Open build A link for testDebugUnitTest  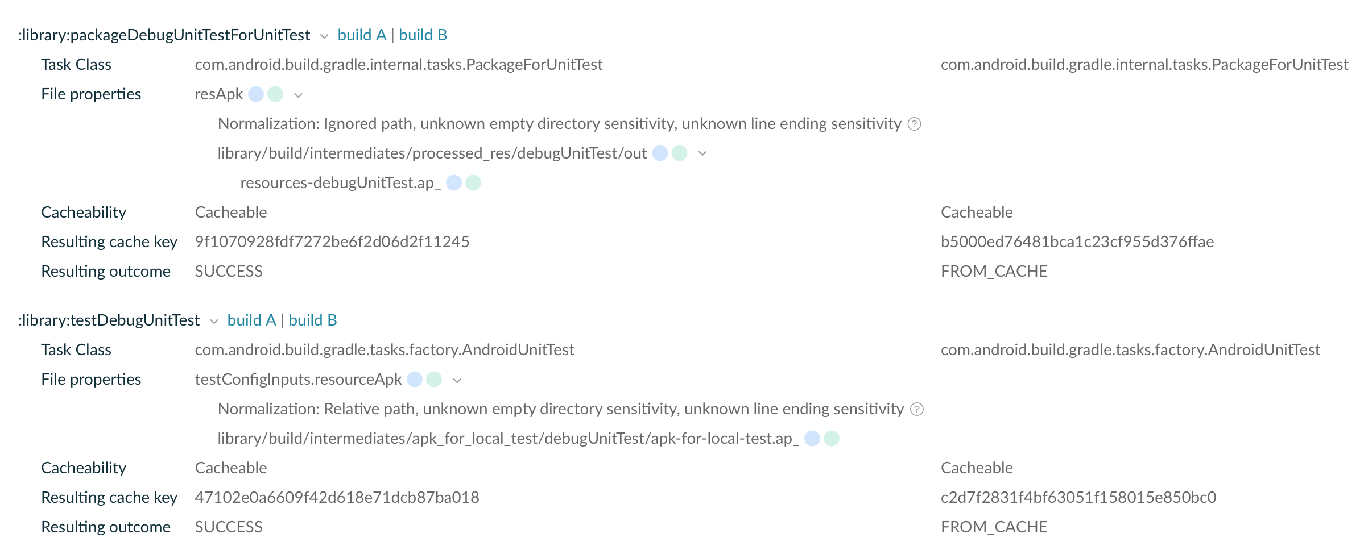coord(251,320)
